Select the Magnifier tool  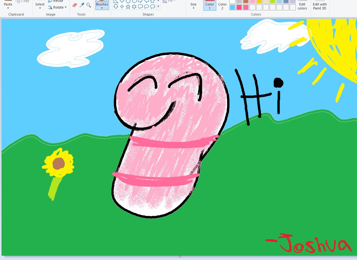89,5
